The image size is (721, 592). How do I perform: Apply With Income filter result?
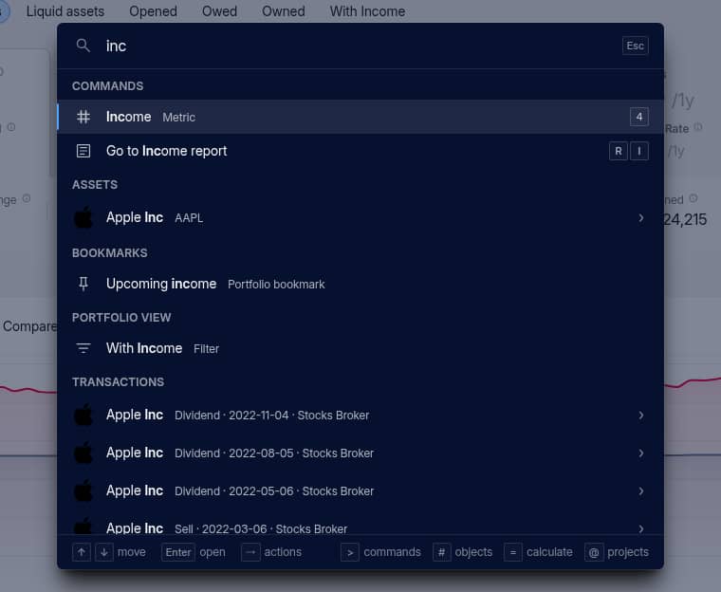click(x=360, y=348)
